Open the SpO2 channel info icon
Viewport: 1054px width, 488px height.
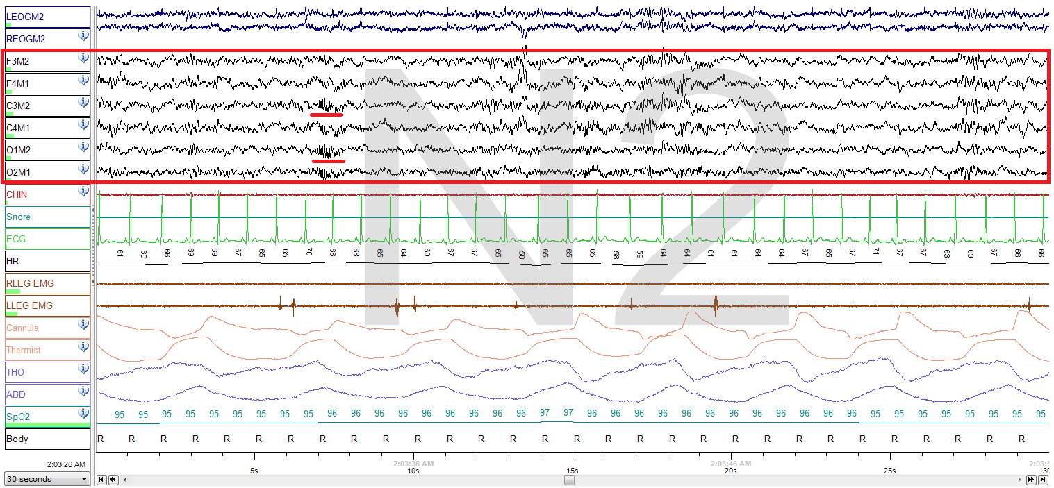coord(83,413)
